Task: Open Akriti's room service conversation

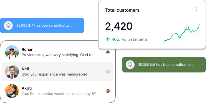Action: 58,91
